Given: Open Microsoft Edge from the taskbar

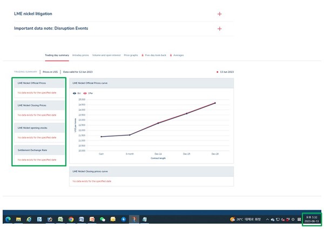Looking at the screenshot, I should click(8, 219).
